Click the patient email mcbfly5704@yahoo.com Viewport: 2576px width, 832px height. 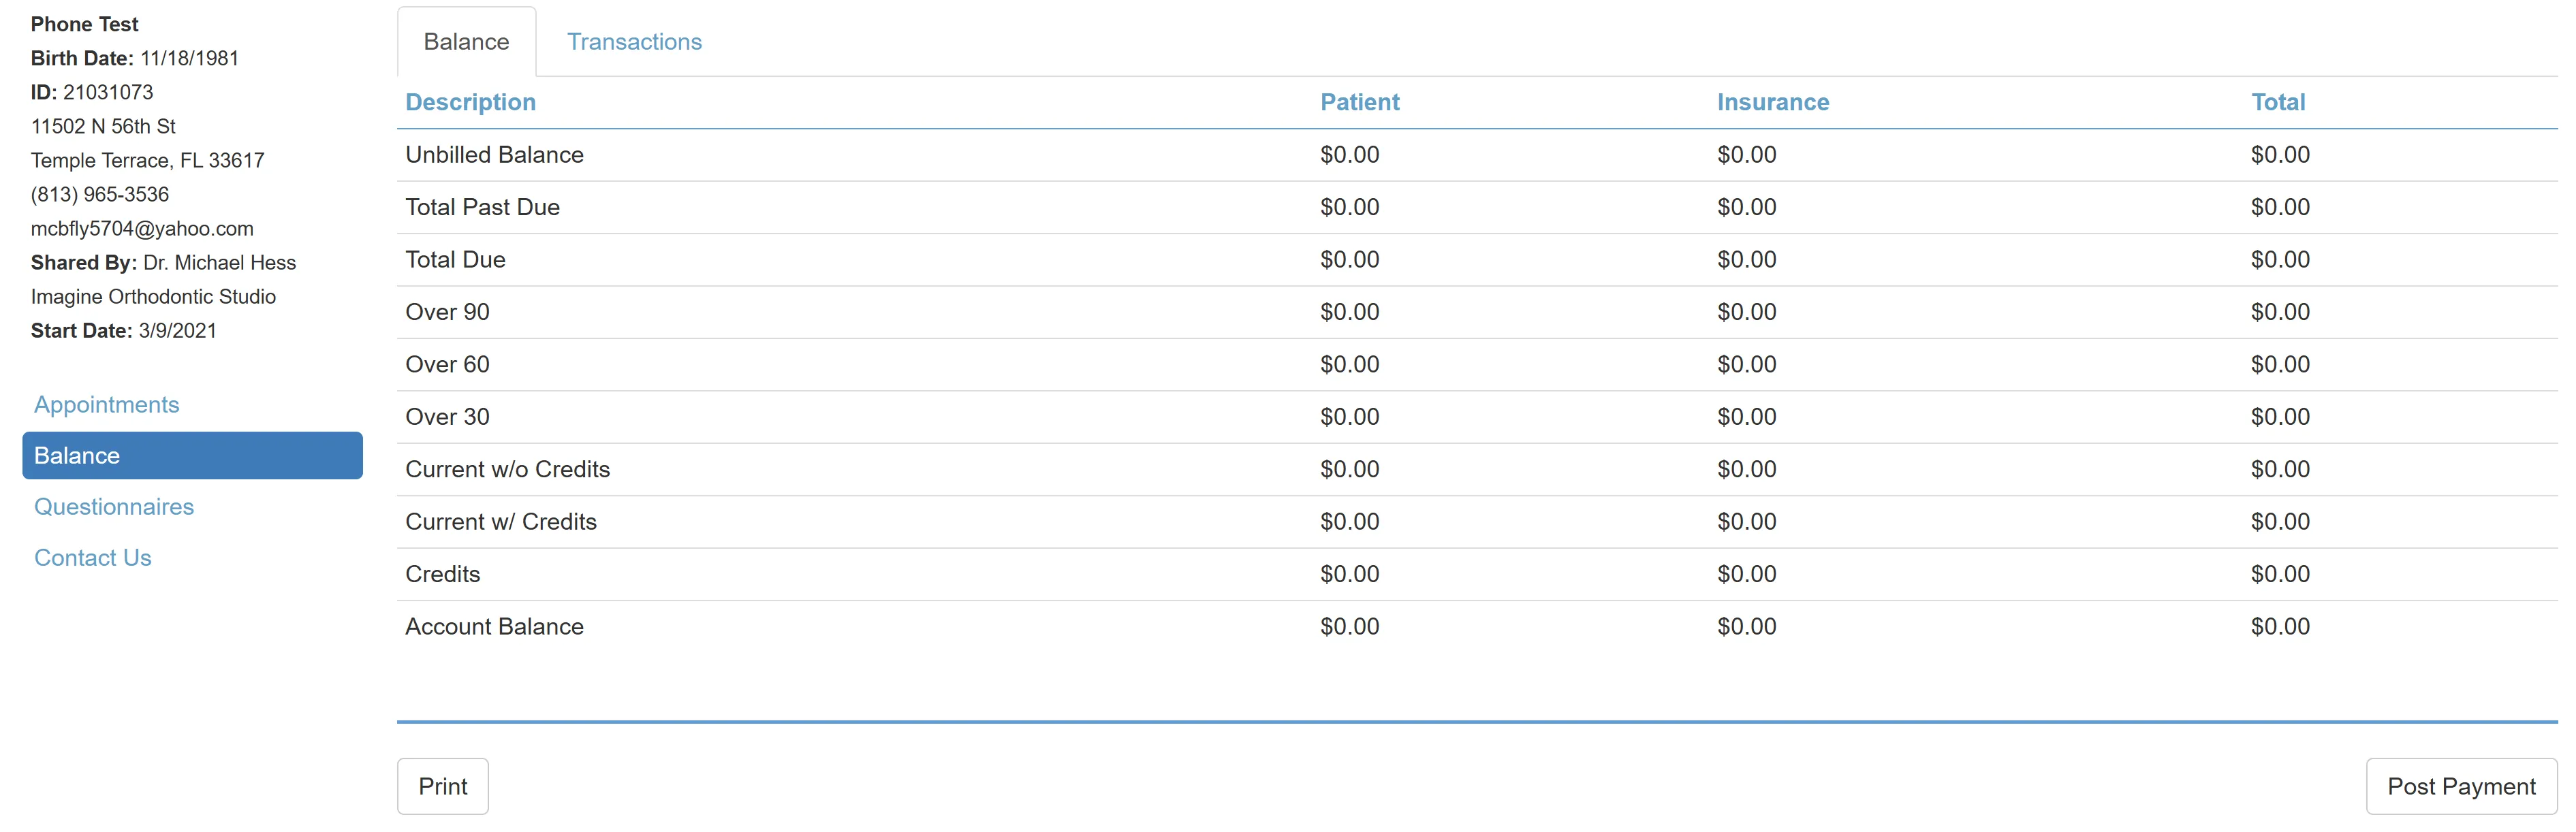pos(142,229)
